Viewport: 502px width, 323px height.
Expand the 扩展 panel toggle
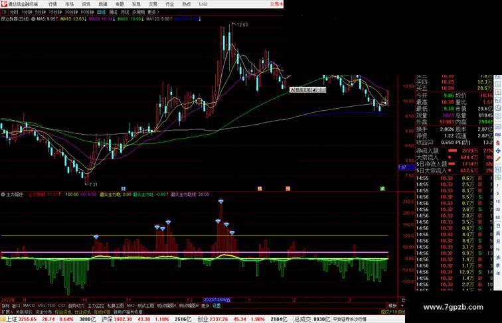pyautogui.click(x=7, y=312)
